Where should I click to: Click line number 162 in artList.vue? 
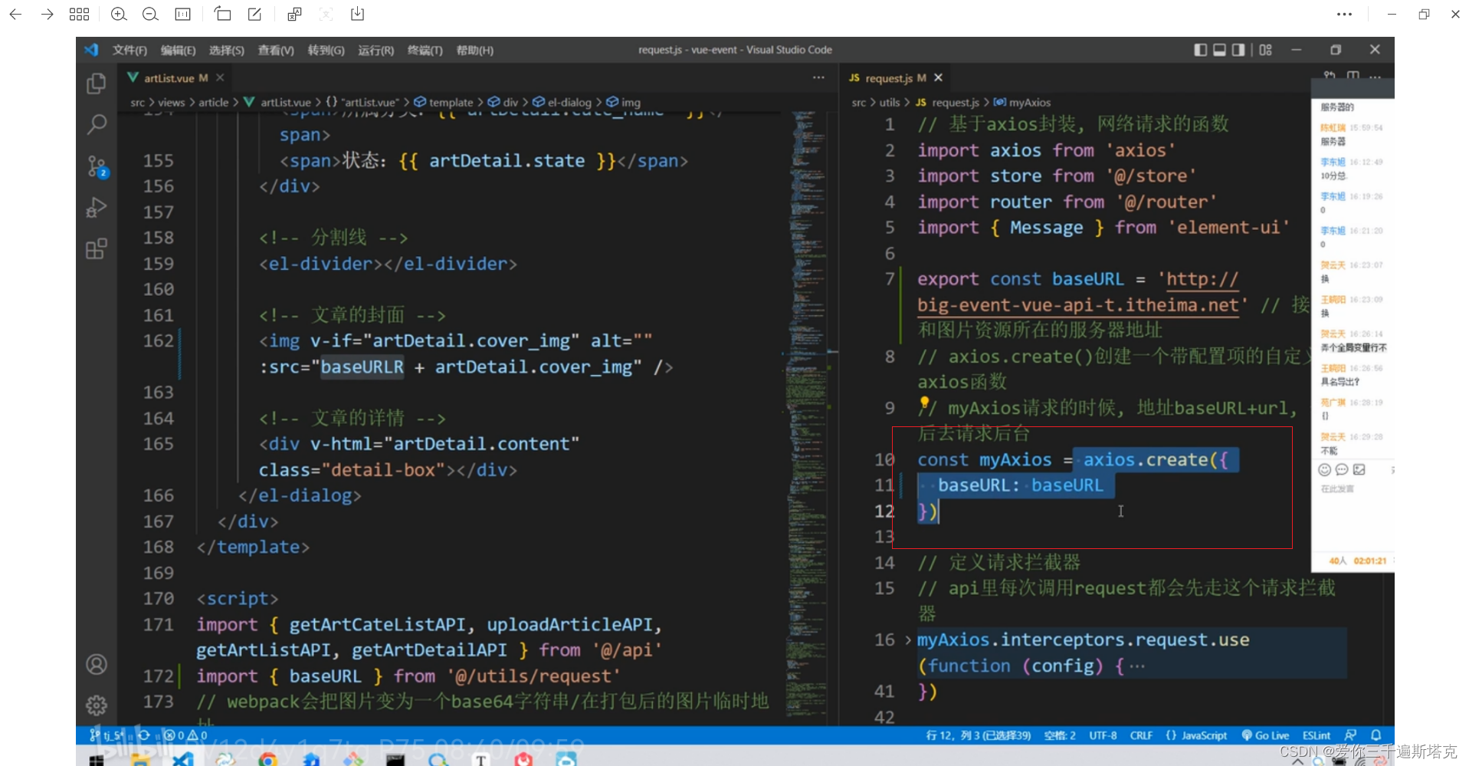[159, 340]
